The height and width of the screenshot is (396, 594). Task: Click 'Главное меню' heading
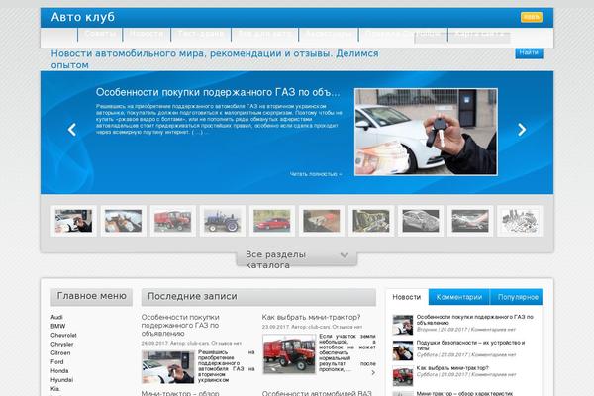(x=92, y=296)
